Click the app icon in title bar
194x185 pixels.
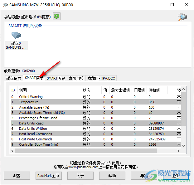(5, 5)
